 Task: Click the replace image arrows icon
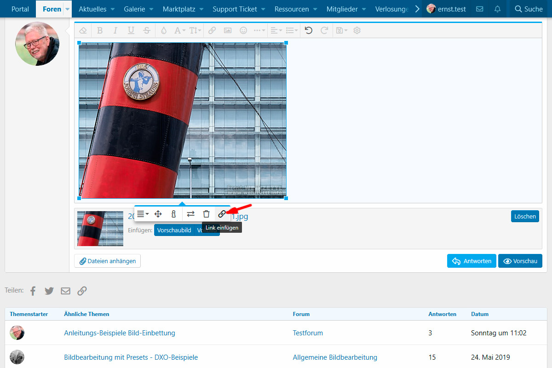[x=190, y=214]
